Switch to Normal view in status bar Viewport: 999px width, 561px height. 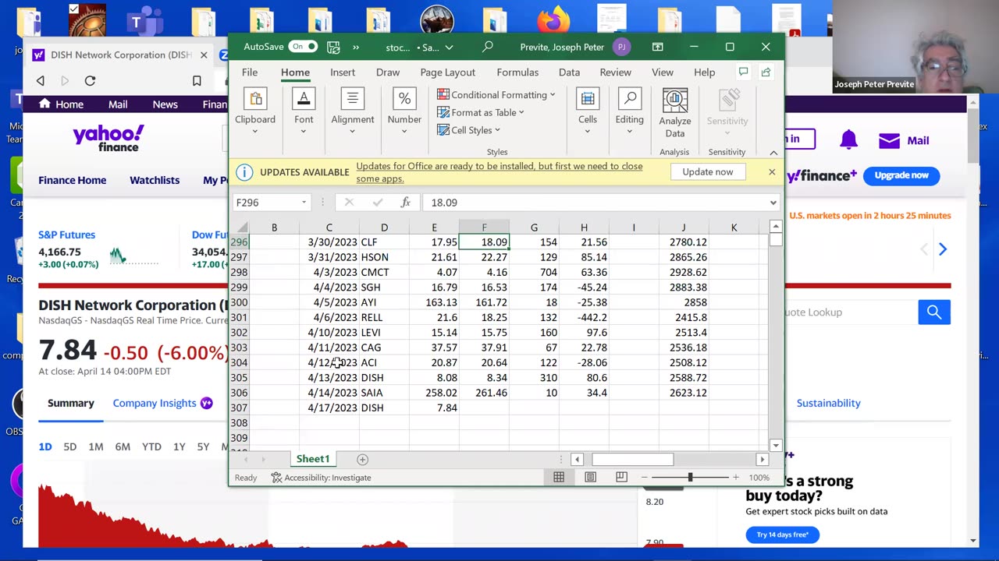[559, 477]
